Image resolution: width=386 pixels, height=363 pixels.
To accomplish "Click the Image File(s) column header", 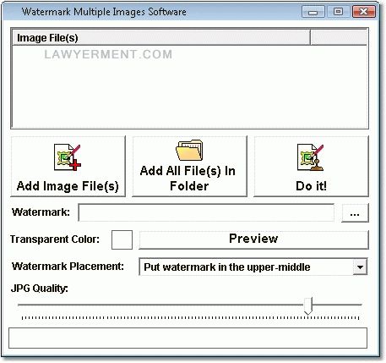I will click(x=161, y=38).
